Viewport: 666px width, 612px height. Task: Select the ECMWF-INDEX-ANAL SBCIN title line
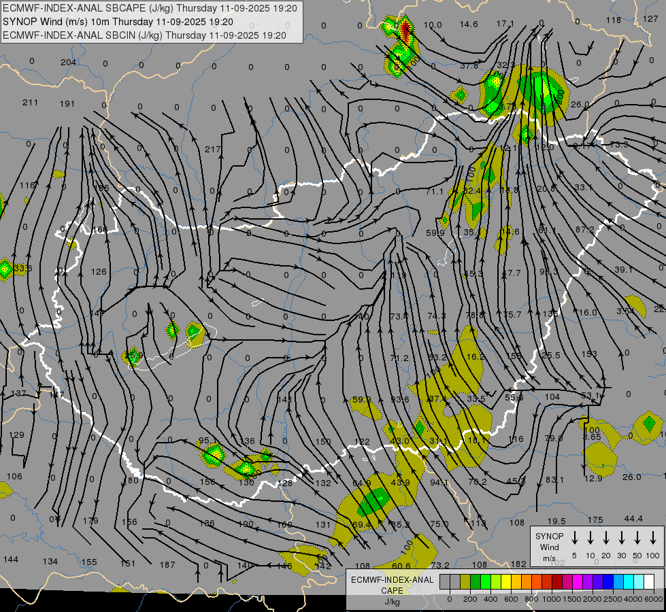click(144, 35)
